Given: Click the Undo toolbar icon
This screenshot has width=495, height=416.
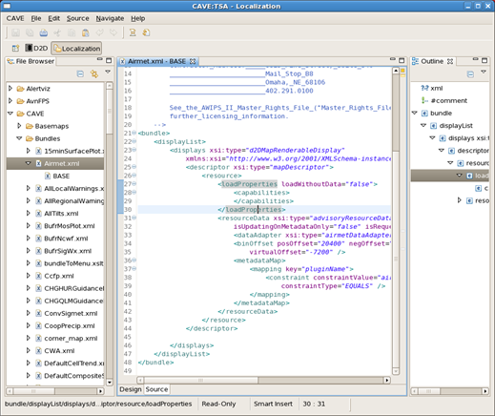Looking at the screenshot, I should [100, 32].
